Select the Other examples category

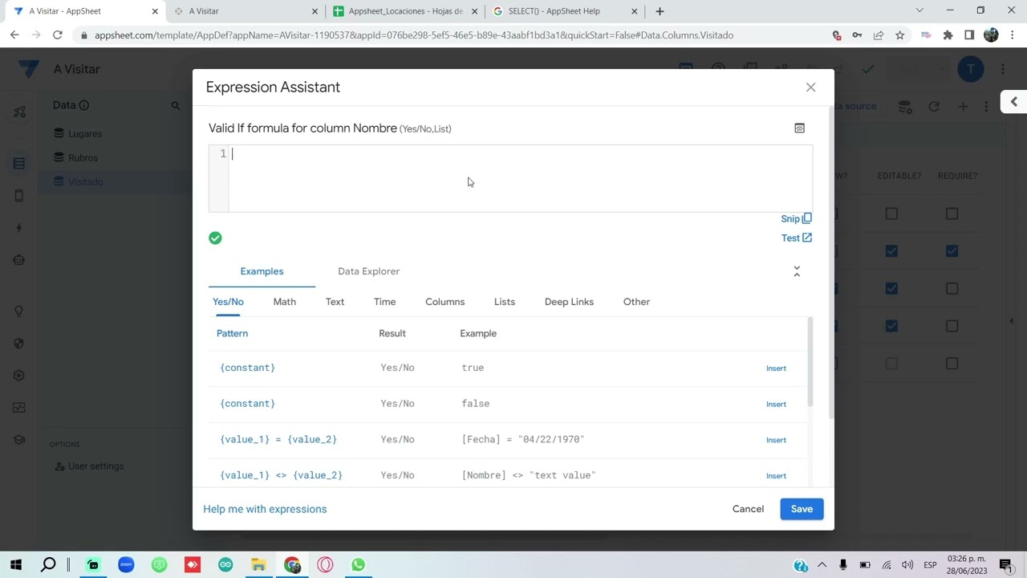click(636, 302)
